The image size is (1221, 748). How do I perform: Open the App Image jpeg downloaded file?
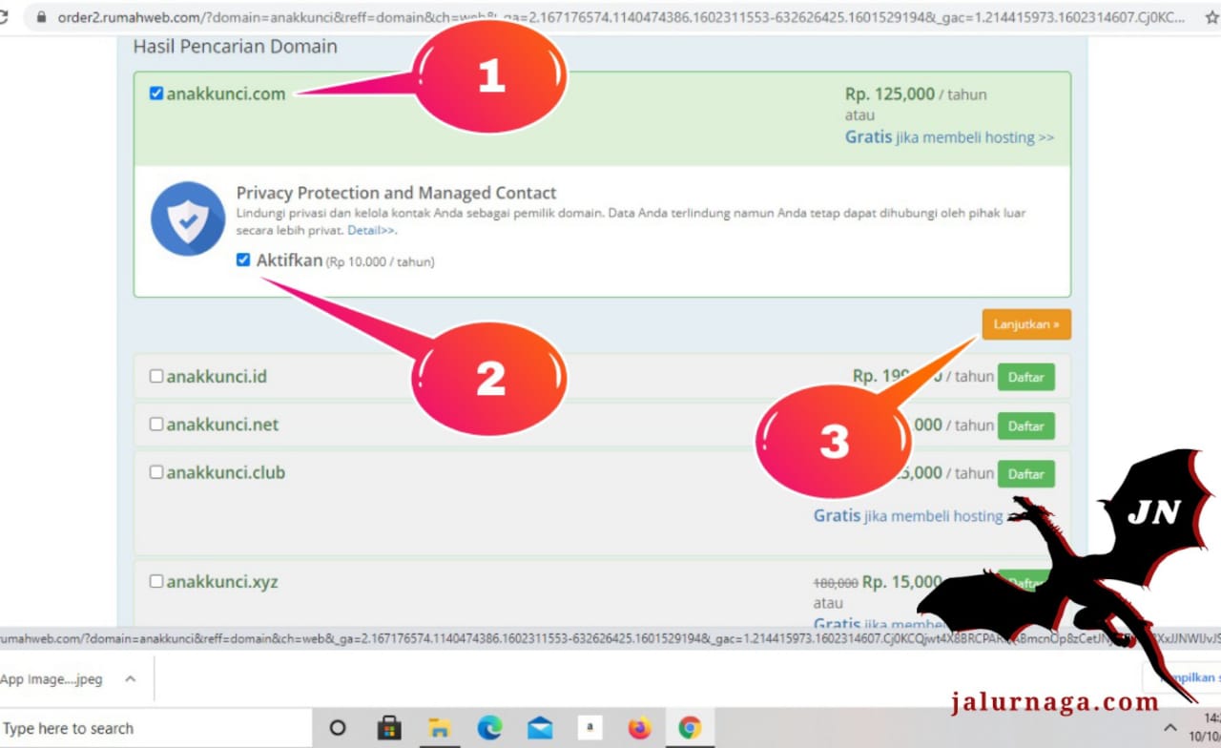52,679
